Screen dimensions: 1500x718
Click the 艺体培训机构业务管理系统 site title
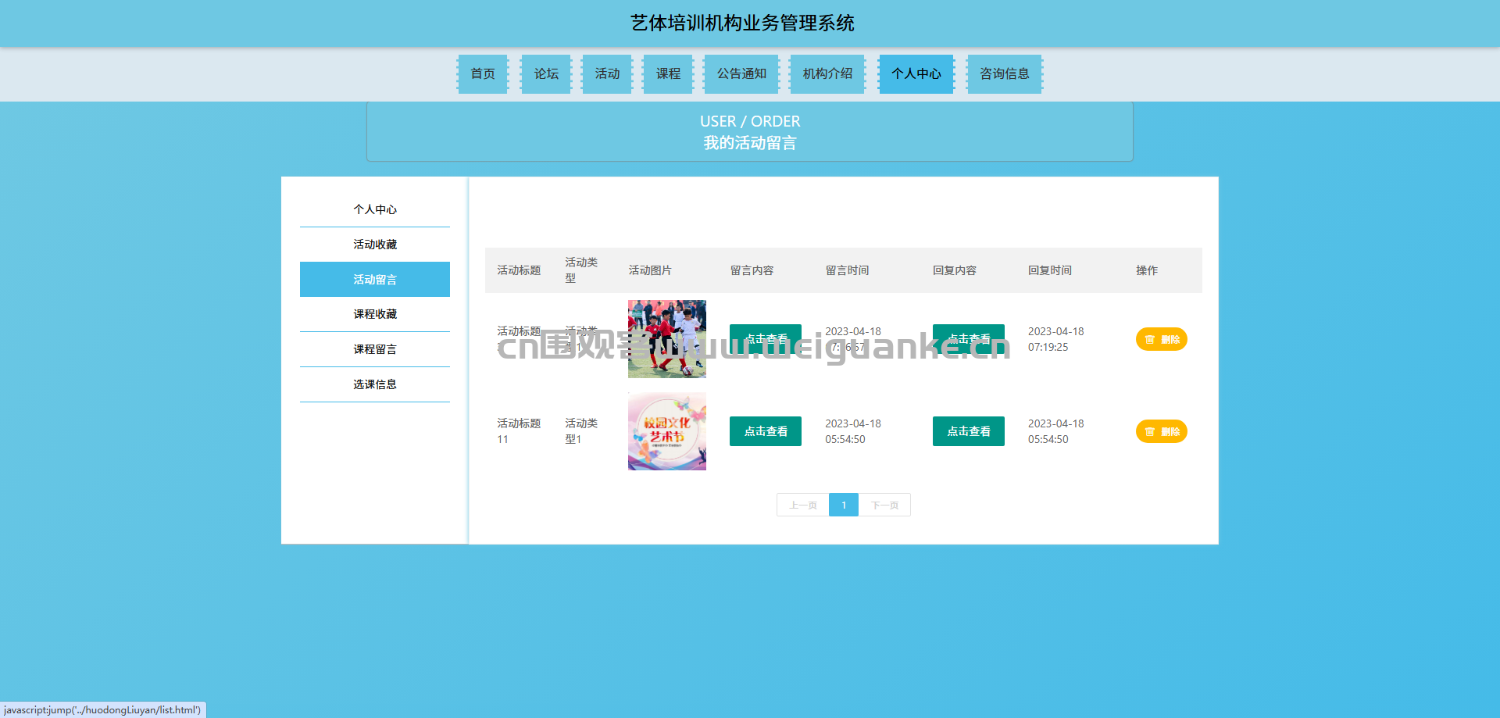click(742, 23)
